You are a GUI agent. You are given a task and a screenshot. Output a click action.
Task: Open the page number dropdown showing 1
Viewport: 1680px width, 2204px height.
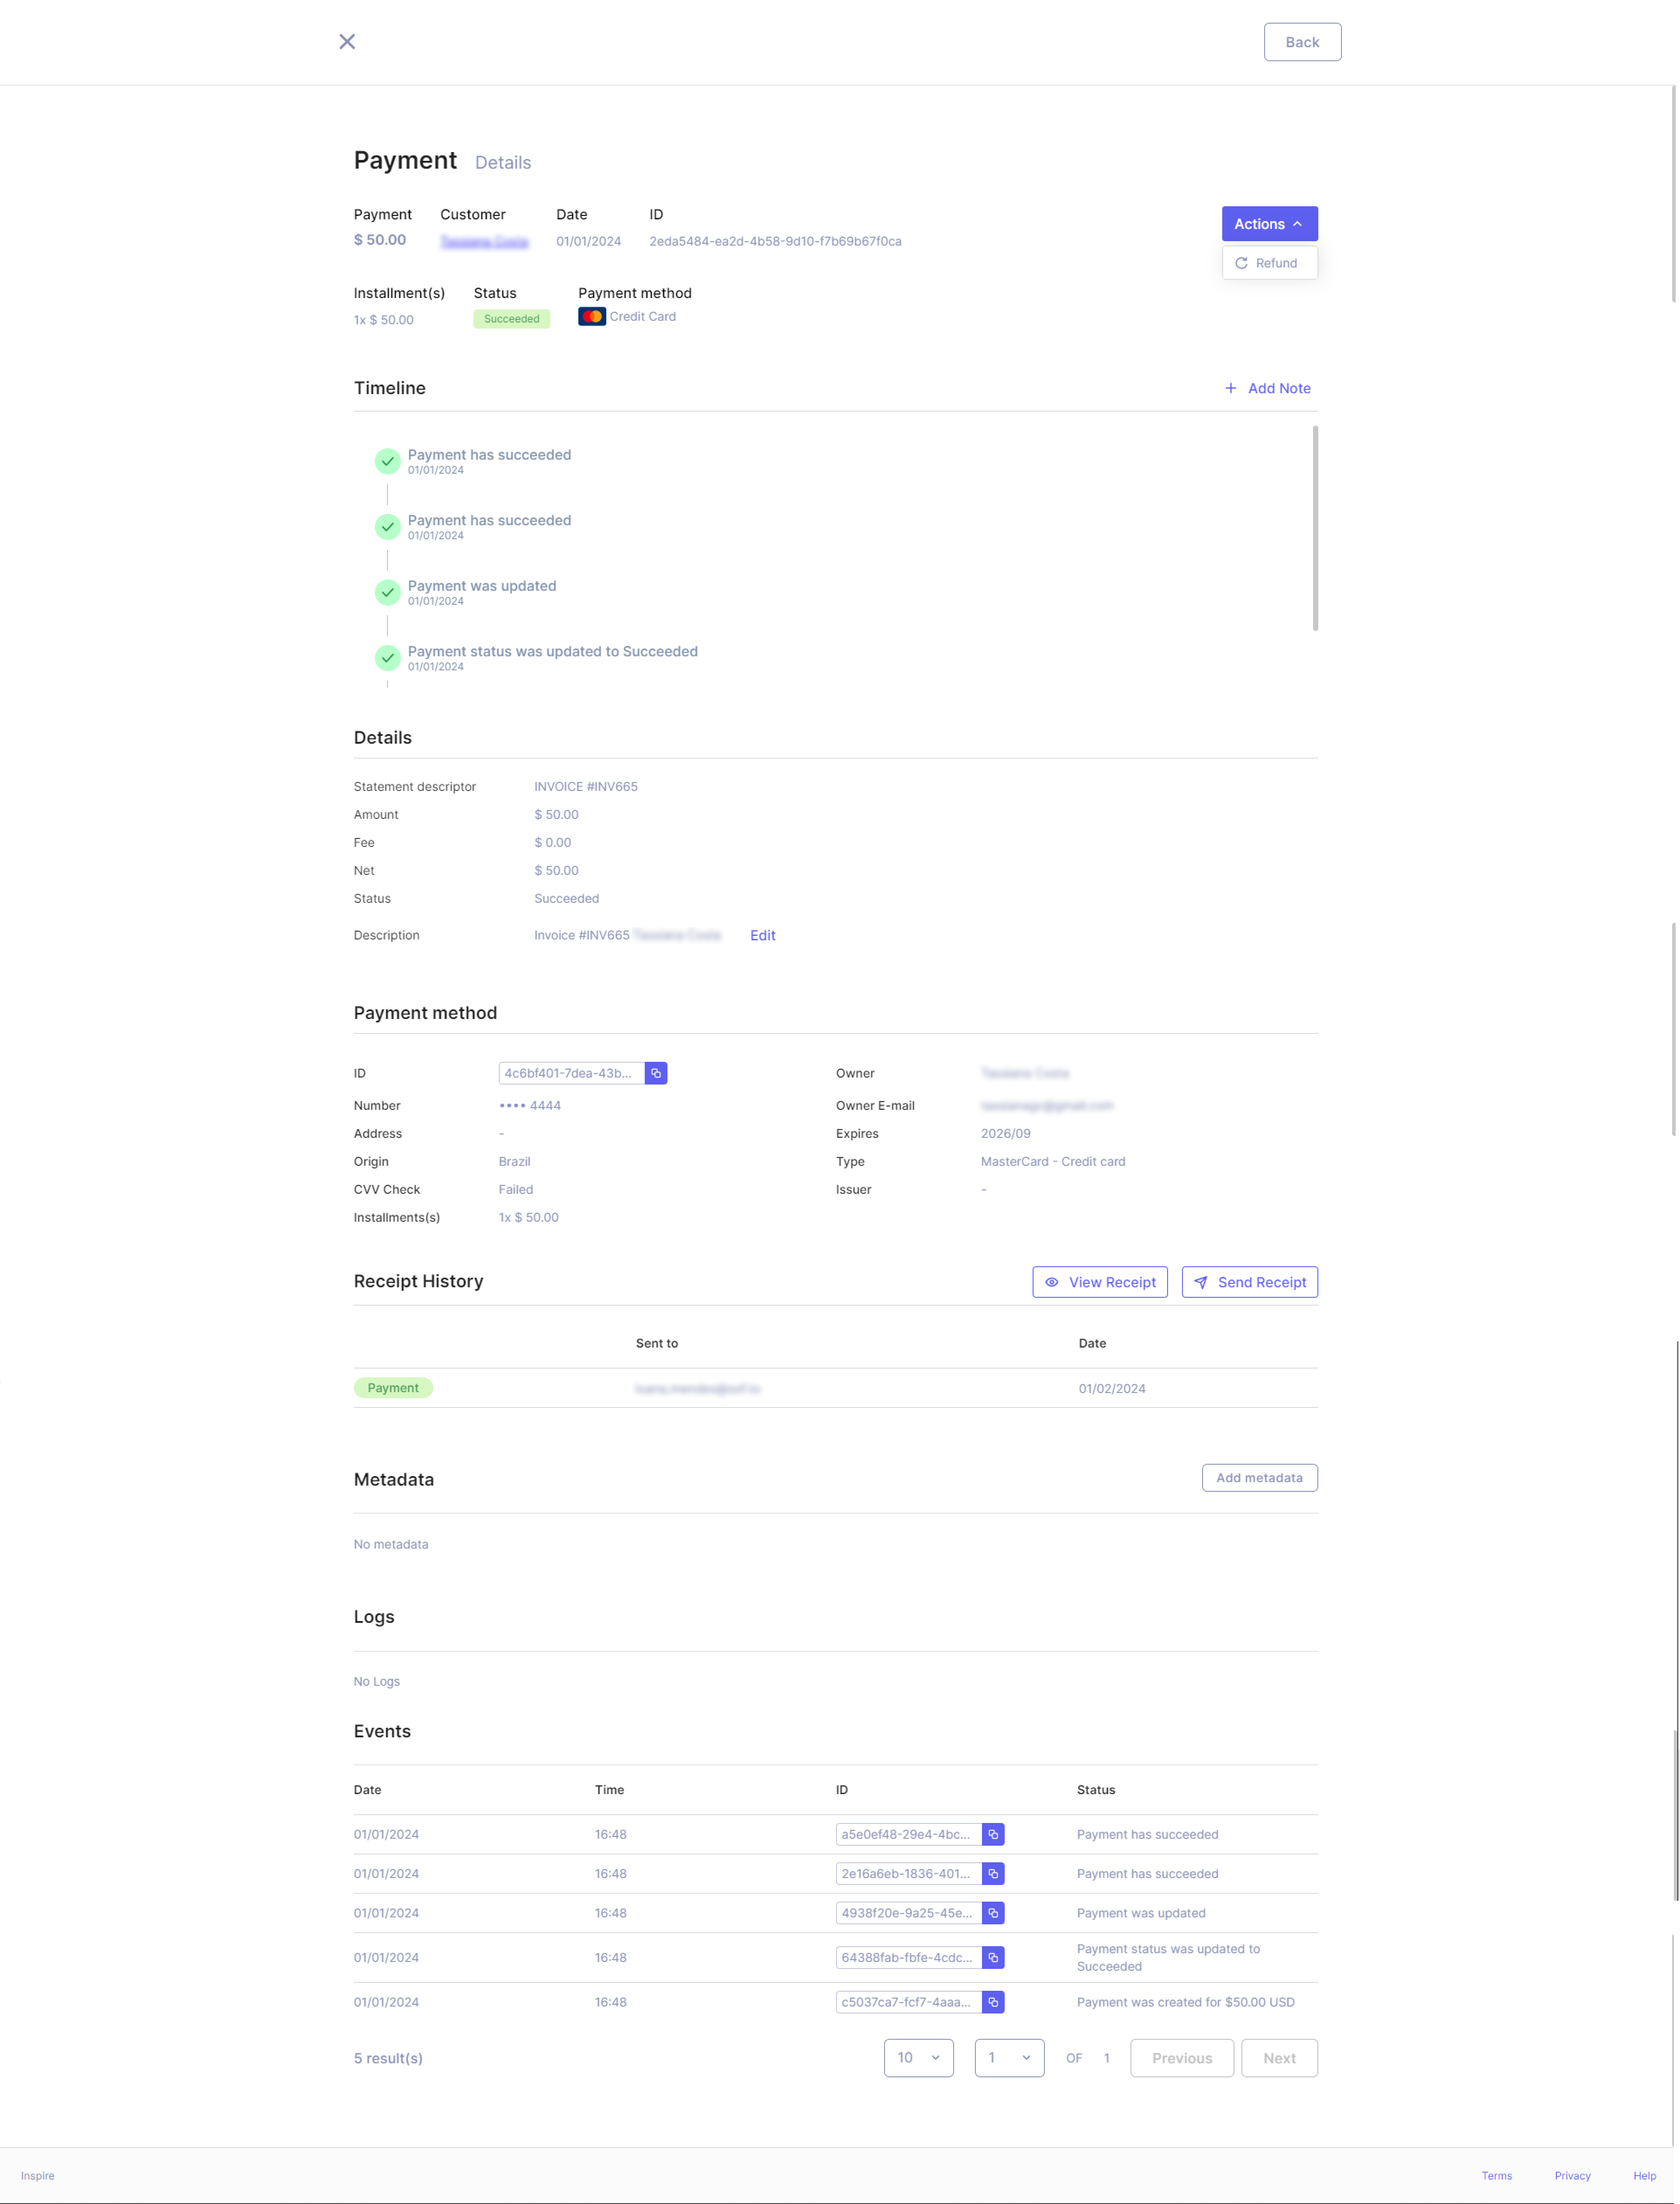pos(1009,2058)
